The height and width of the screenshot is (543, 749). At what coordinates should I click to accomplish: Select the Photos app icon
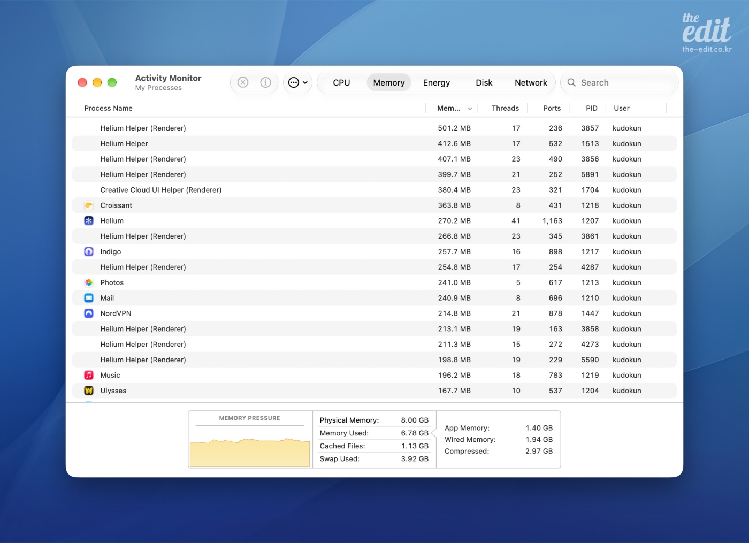(89, 282)
